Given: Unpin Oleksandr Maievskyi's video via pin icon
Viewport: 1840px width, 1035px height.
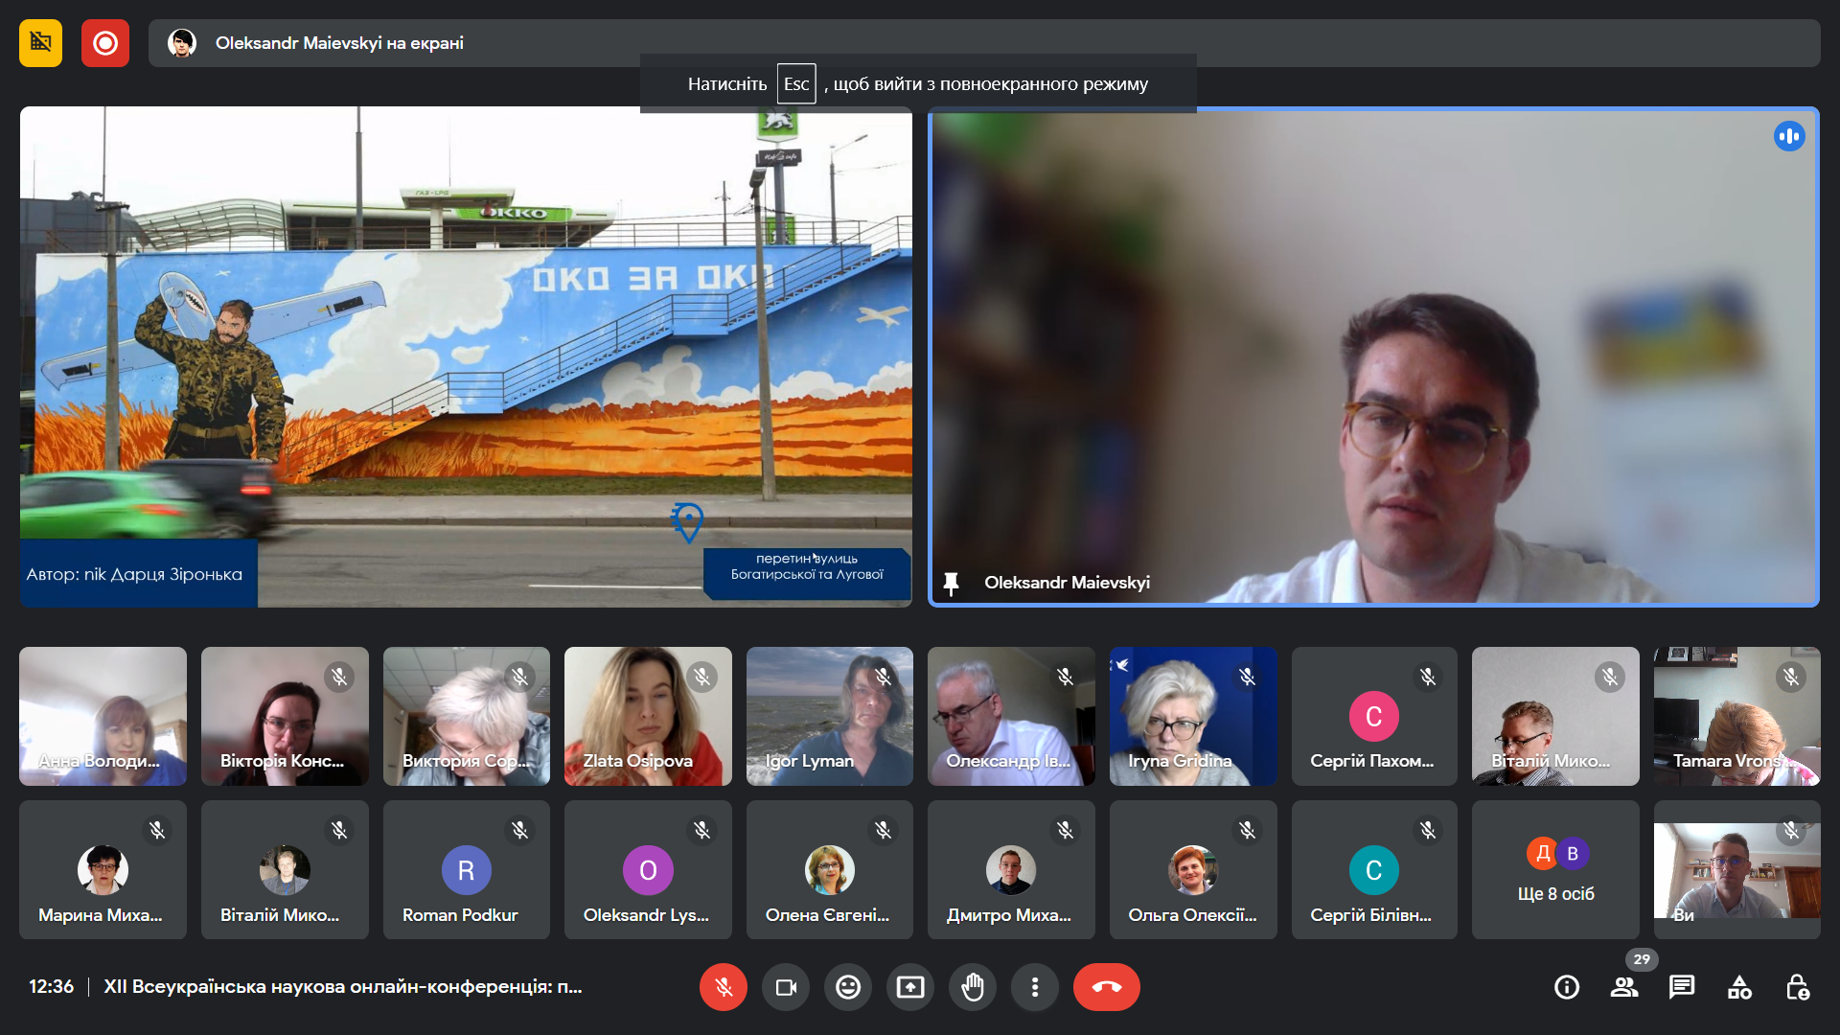Looking at the screenshot, I should [x=951, y=583].
